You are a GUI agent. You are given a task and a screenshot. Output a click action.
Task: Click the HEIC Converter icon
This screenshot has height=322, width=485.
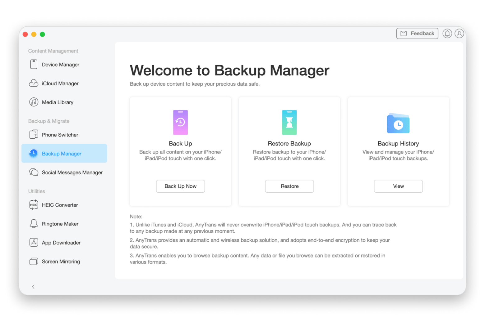click(34, 205)
